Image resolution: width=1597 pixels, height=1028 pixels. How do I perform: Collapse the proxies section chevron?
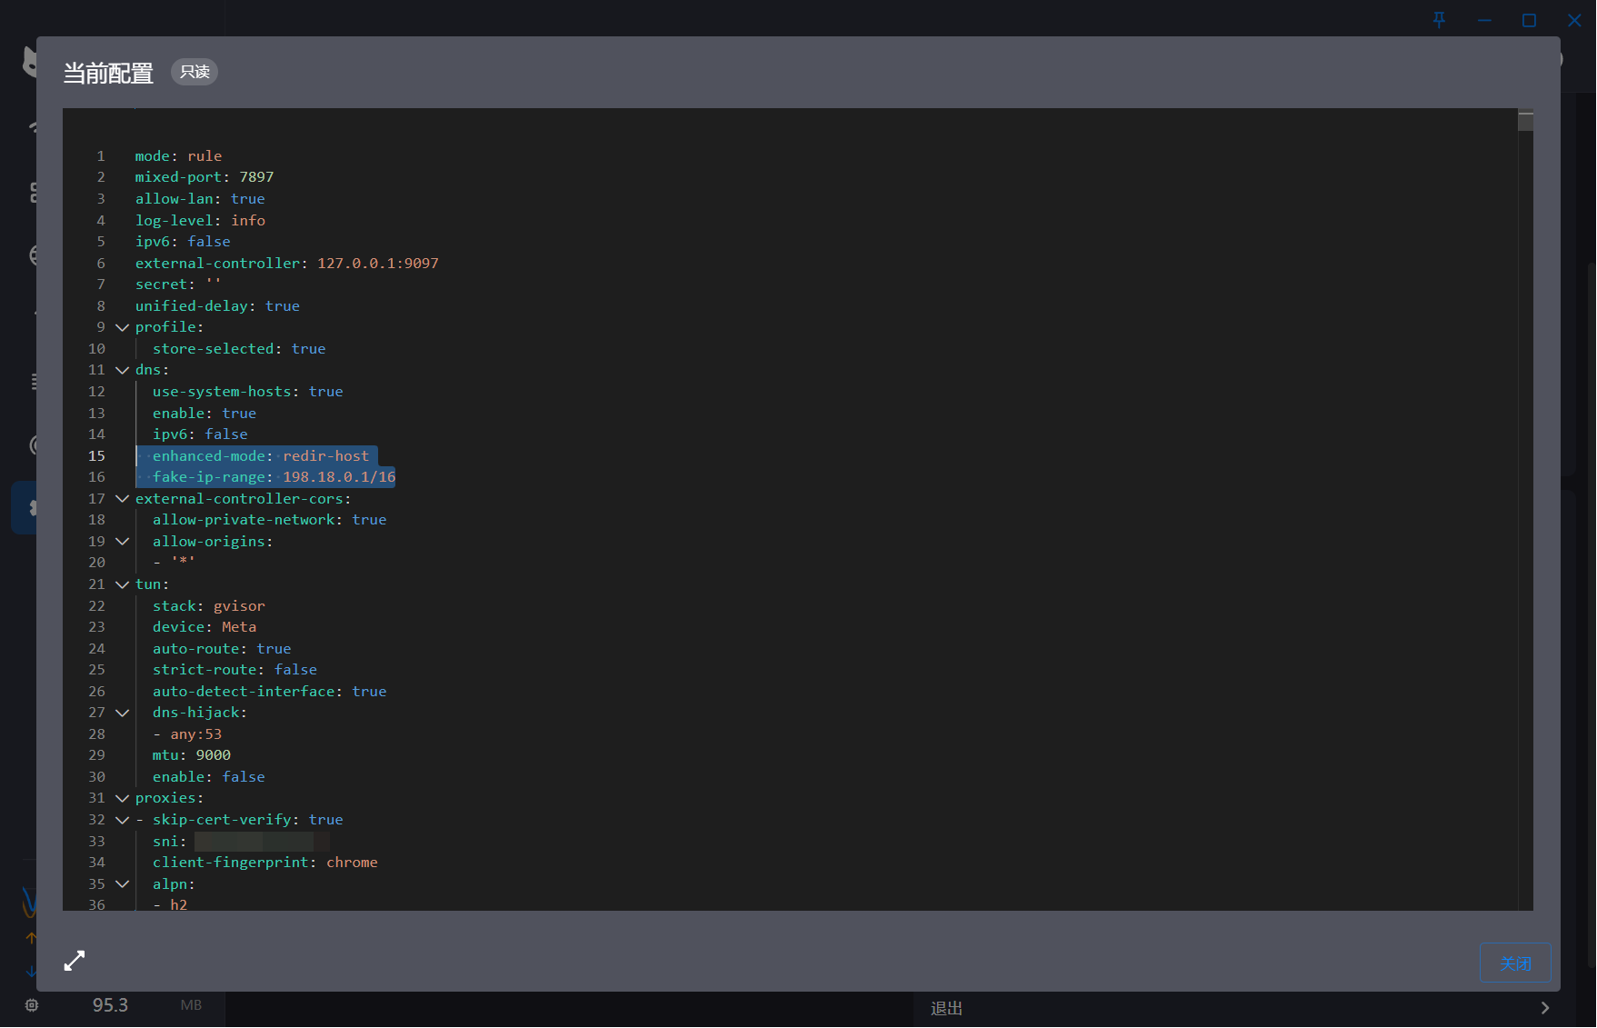pyautogui.click(x=122, y=798)
